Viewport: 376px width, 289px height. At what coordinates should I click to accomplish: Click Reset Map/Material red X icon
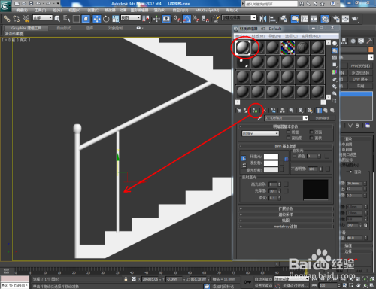tap(265, 111)
